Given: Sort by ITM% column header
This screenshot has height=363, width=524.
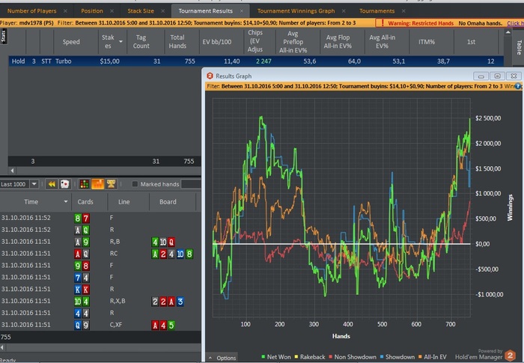Looking at the screenshot, I should click(427, 42).
